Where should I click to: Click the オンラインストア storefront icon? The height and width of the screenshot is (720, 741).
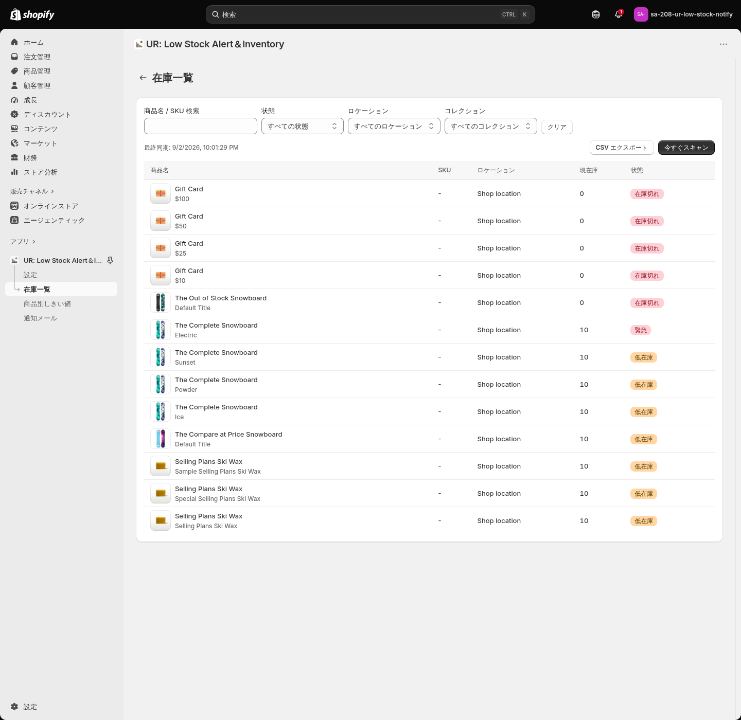(x=14, y=206)
